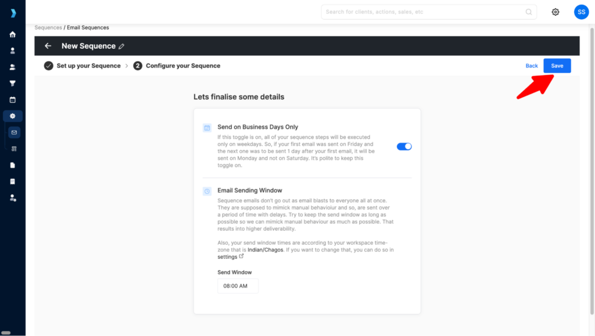
Task: Open the settings link in the timezone note
Action: click(x=227, y=256)
